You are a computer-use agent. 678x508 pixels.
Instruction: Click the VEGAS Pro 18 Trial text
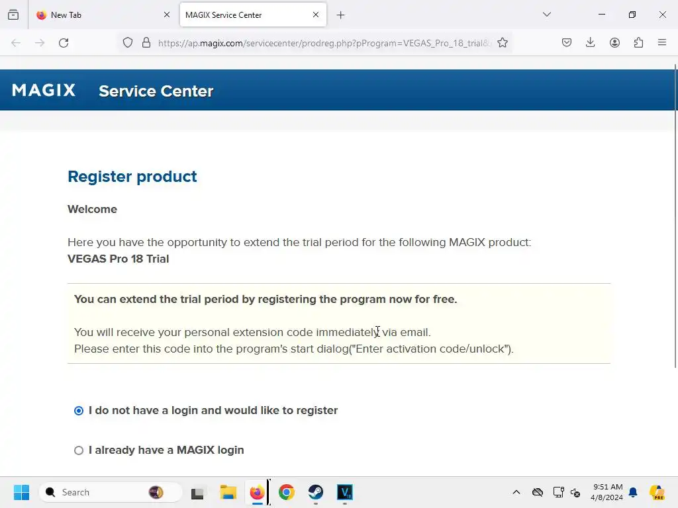point(118,259)
